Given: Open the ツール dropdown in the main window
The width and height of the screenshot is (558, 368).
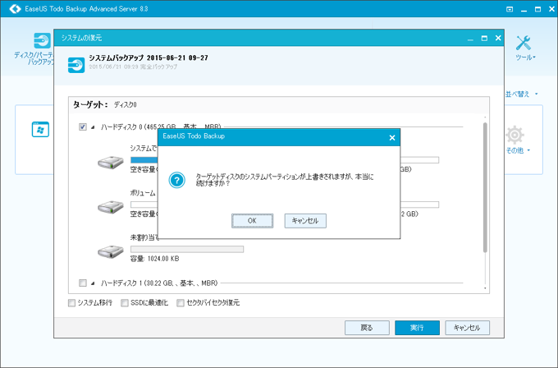Looking at the screenshot, I should (x=526, y=57).
